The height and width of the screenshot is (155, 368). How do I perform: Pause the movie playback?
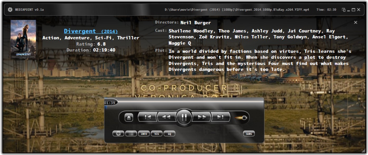[x=184, y=117]
